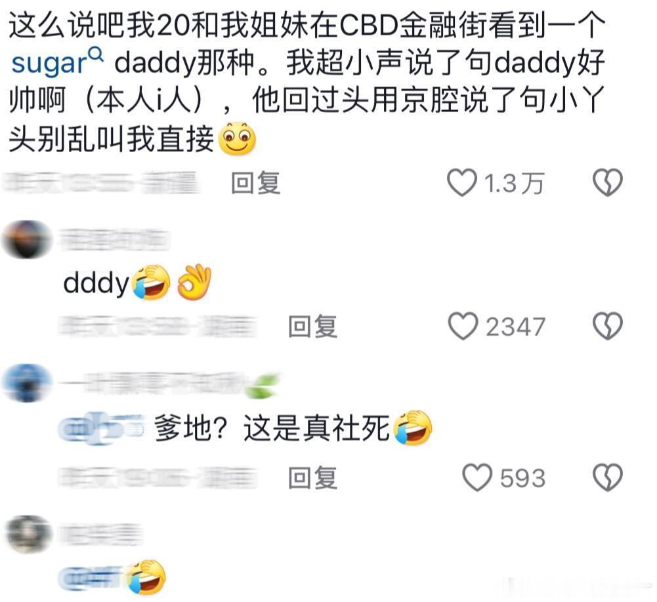Like the 爹地 comment with 593 likes
Viewport: 657px width, 602px height.
click(477, 477)
